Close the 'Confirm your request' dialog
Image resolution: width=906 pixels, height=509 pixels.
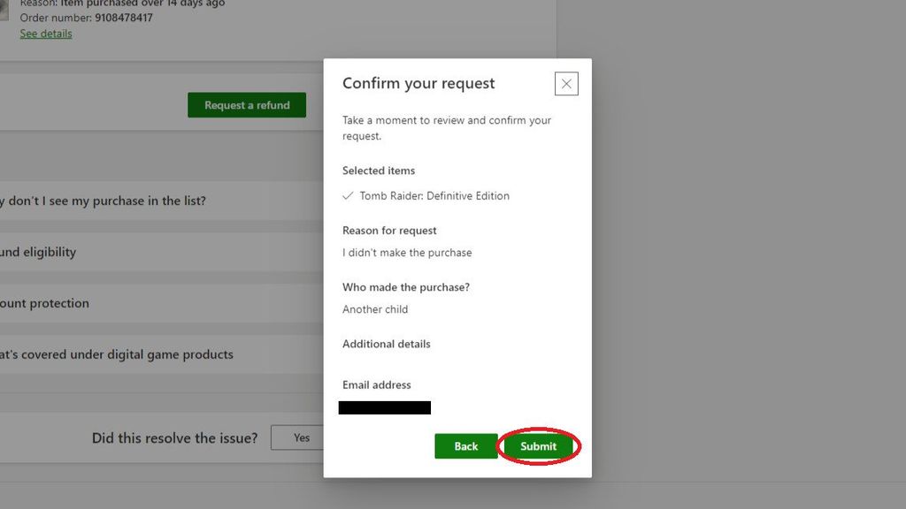[565, 83]
